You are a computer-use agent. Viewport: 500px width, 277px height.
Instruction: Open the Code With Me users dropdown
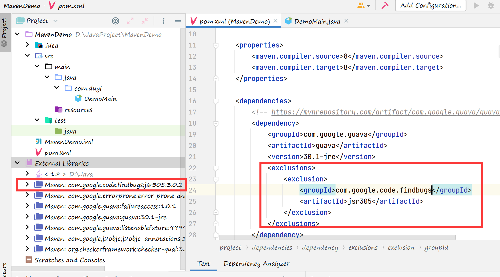point(364,5)
